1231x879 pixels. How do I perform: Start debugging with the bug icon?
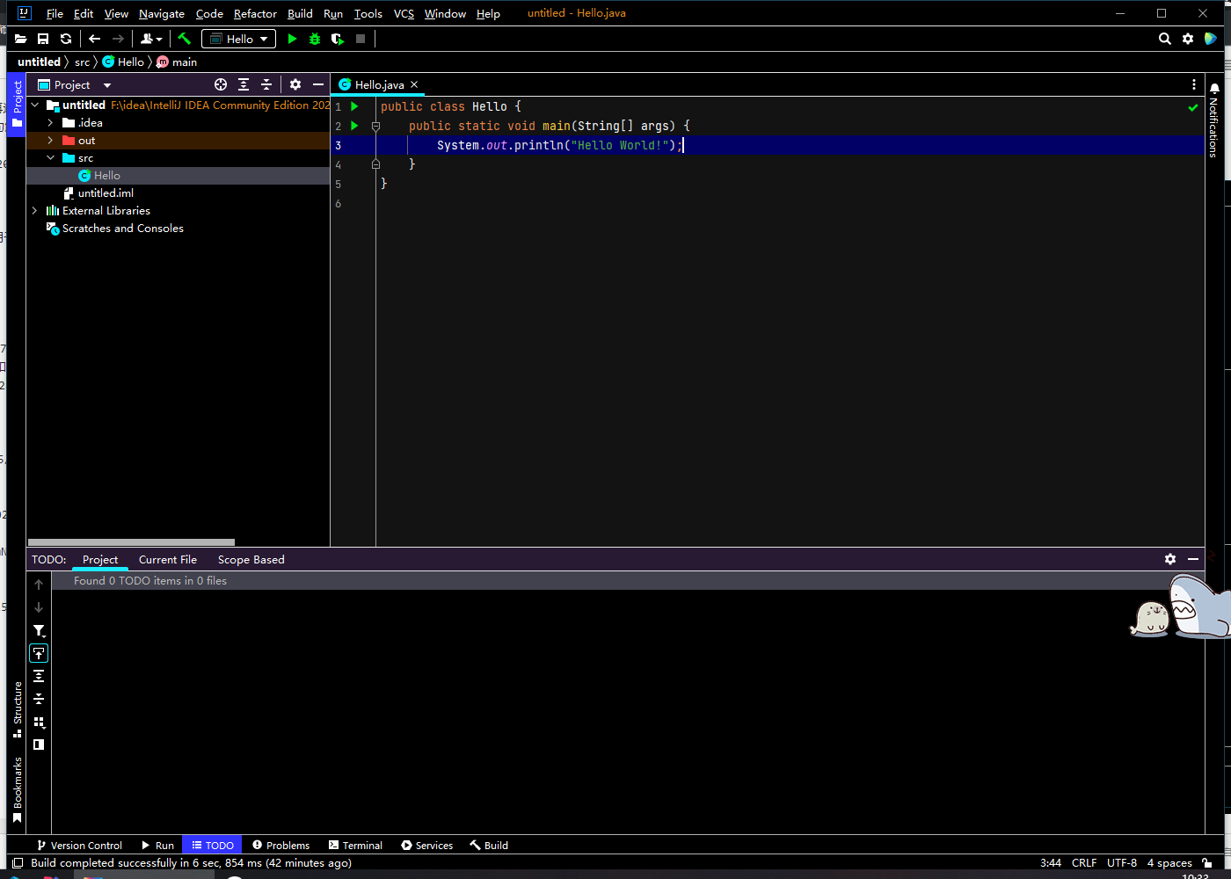(315, 39)
